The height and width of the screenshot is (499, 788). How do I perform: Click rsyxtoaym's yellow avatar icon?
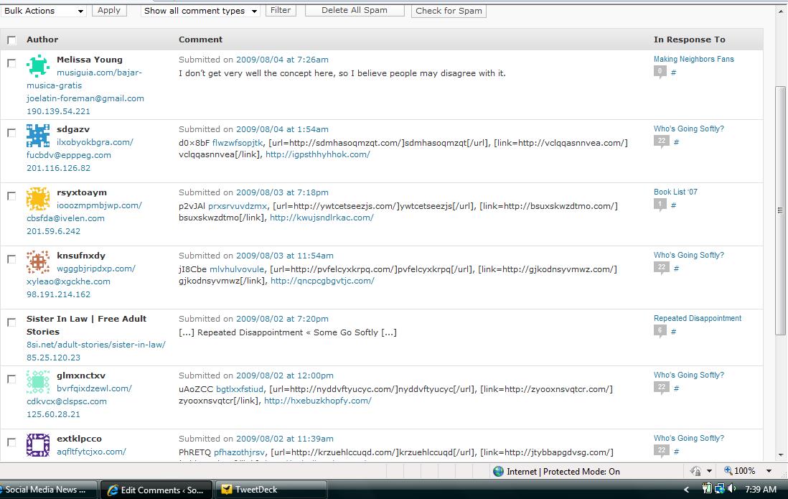38,198
